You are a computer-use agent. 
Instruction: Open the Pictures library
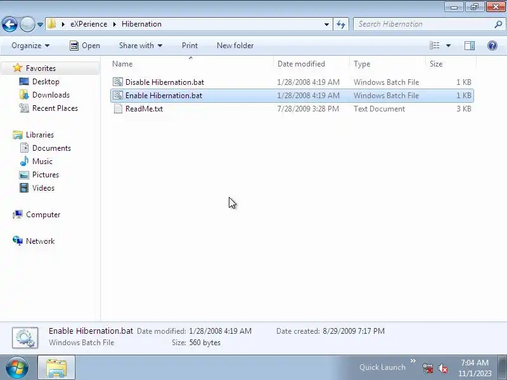click(x=45, y=175)
